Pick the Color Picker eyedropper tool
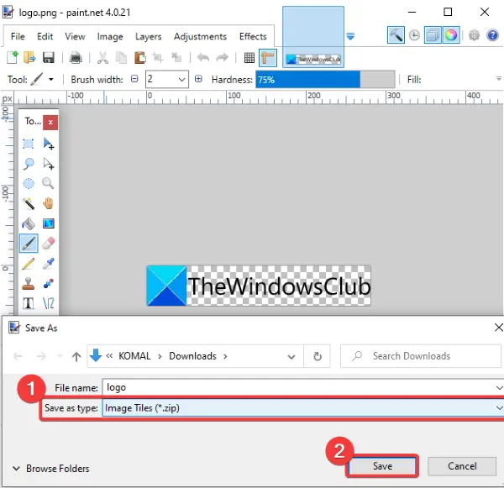This screenshot has height=488, width=504. tap(48, 263)
